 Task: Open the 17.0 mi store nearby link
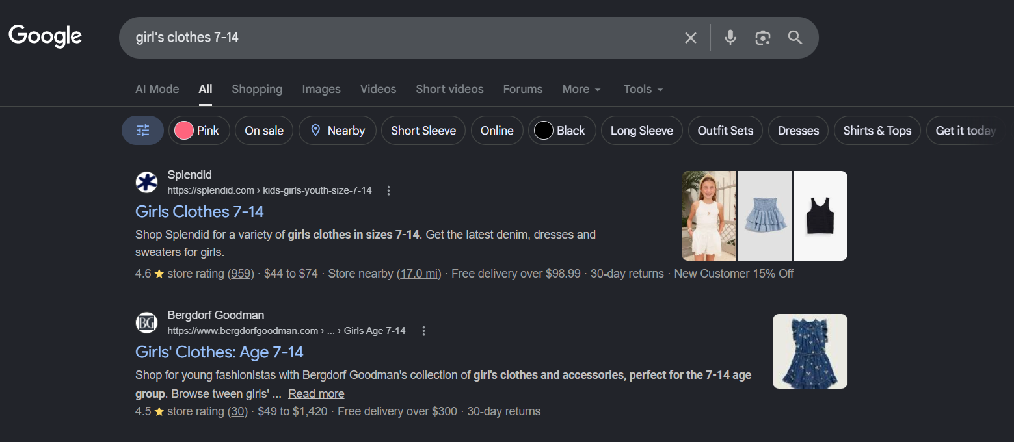pyautogui.click(x=419, y=274)
